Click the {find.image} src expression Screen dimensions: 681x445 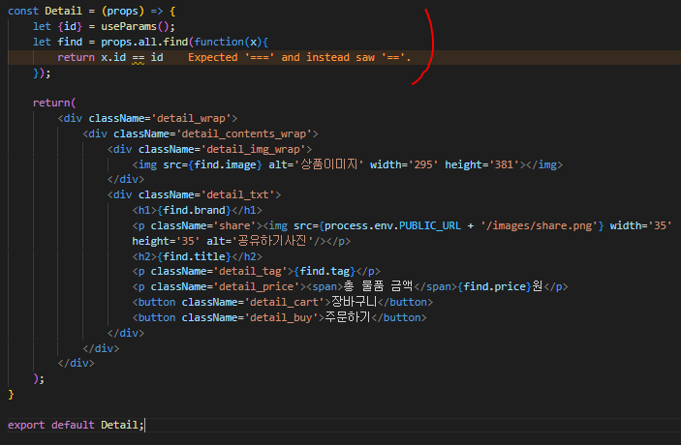225,164
